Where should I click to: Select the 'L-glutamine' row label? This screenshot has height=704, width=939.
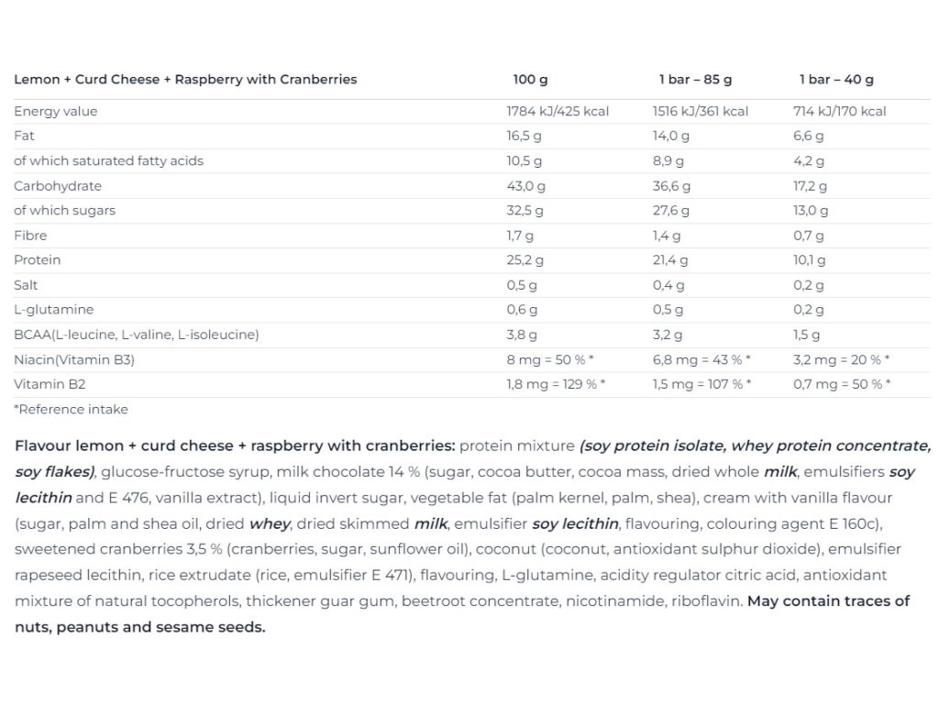53,310
